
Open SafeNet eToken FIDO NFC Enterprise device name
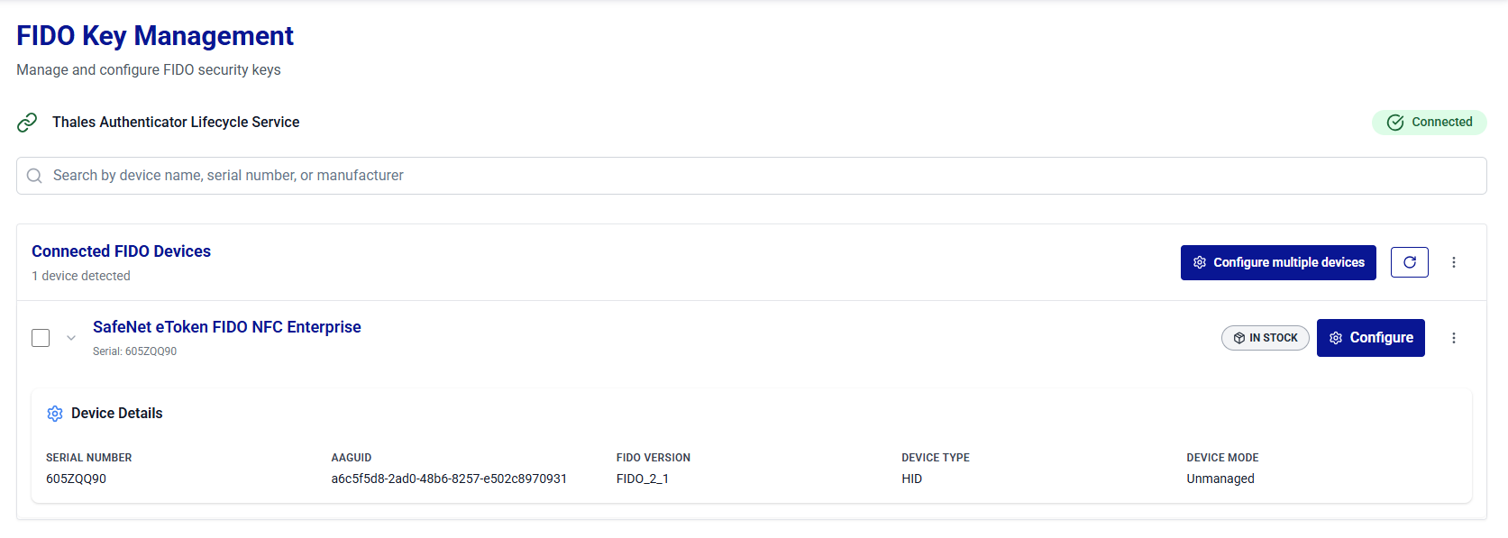click(226, 327)
